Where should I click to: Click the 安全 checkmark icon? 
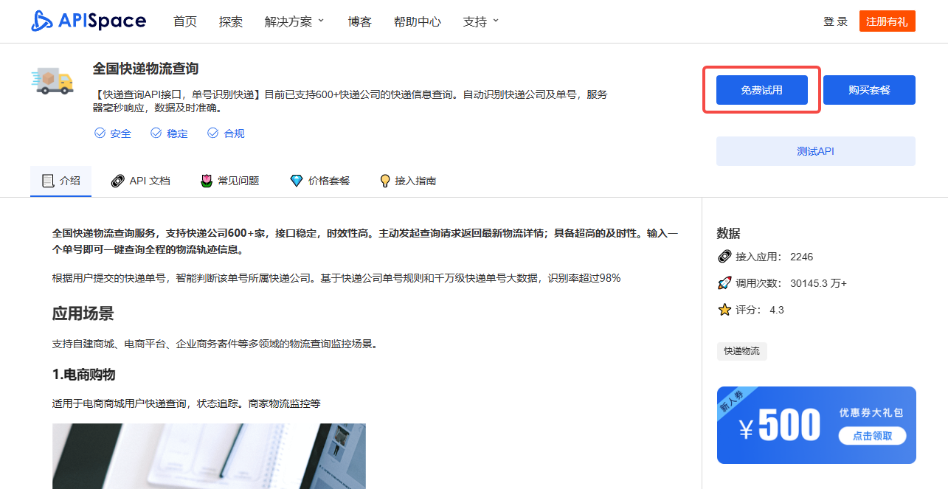tap(100, 133)
